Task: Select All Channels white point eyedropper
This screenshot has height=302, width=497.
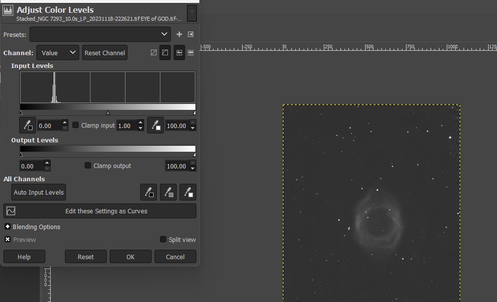Action: (188, 192)
